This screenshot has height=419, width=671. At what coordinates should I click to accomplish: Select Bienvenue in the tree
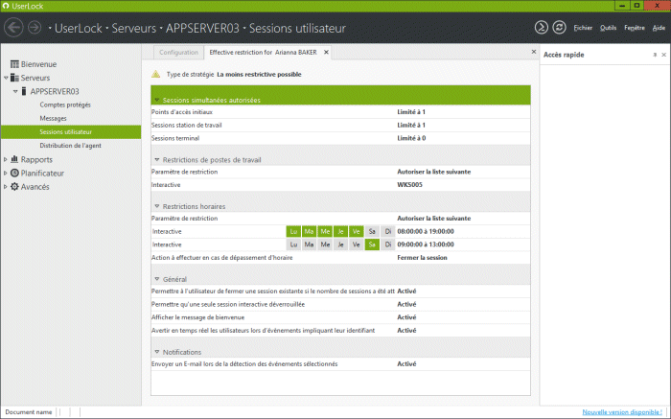click(x=38, y=64)
